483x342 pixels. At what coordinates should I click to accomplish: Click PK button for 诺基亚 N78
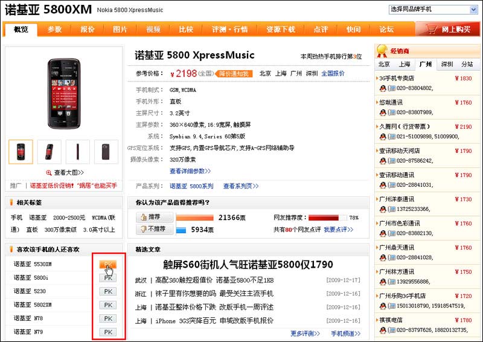[x=108, y=318]
